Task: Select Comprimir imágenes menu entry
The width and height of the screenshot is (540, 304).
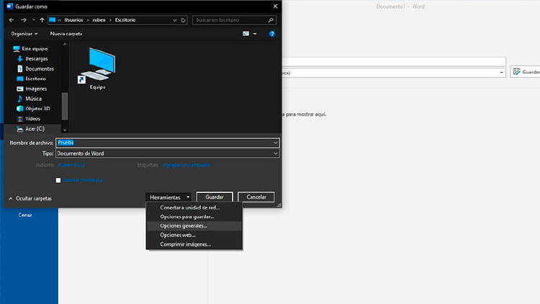Action: pyautogui.click(x=185, y=244)
